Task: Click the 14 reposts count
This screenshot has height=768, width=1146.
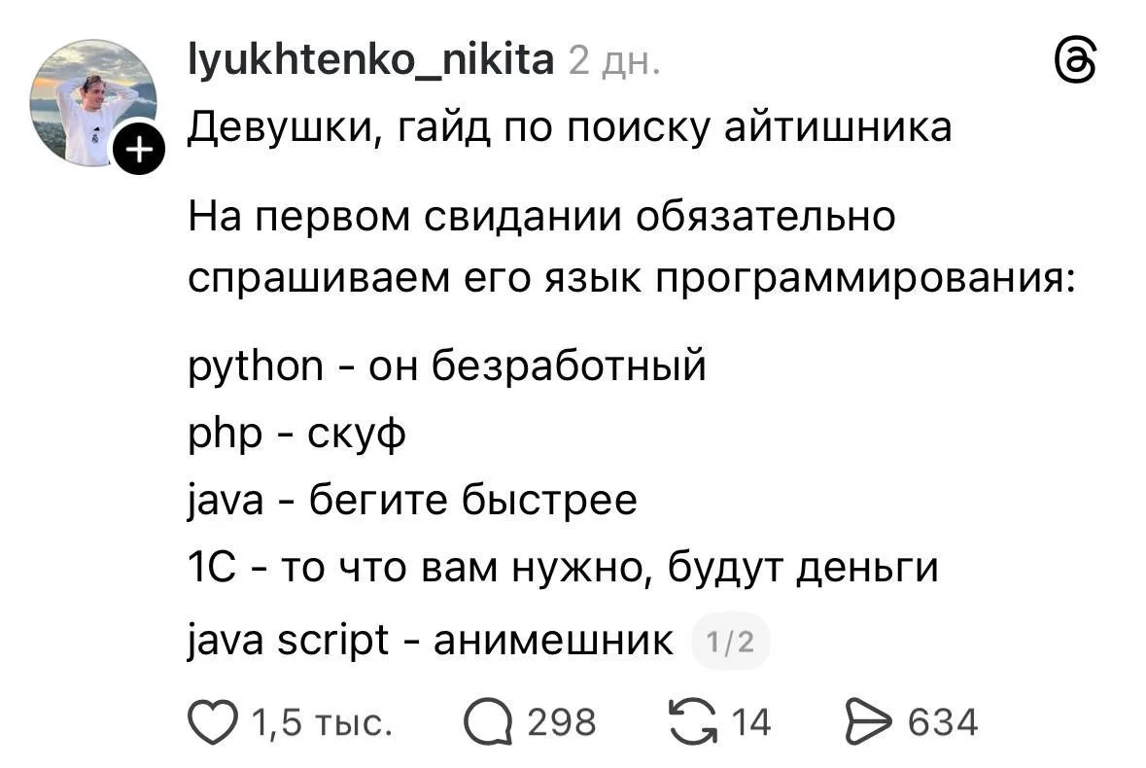Action: [750, 721]
